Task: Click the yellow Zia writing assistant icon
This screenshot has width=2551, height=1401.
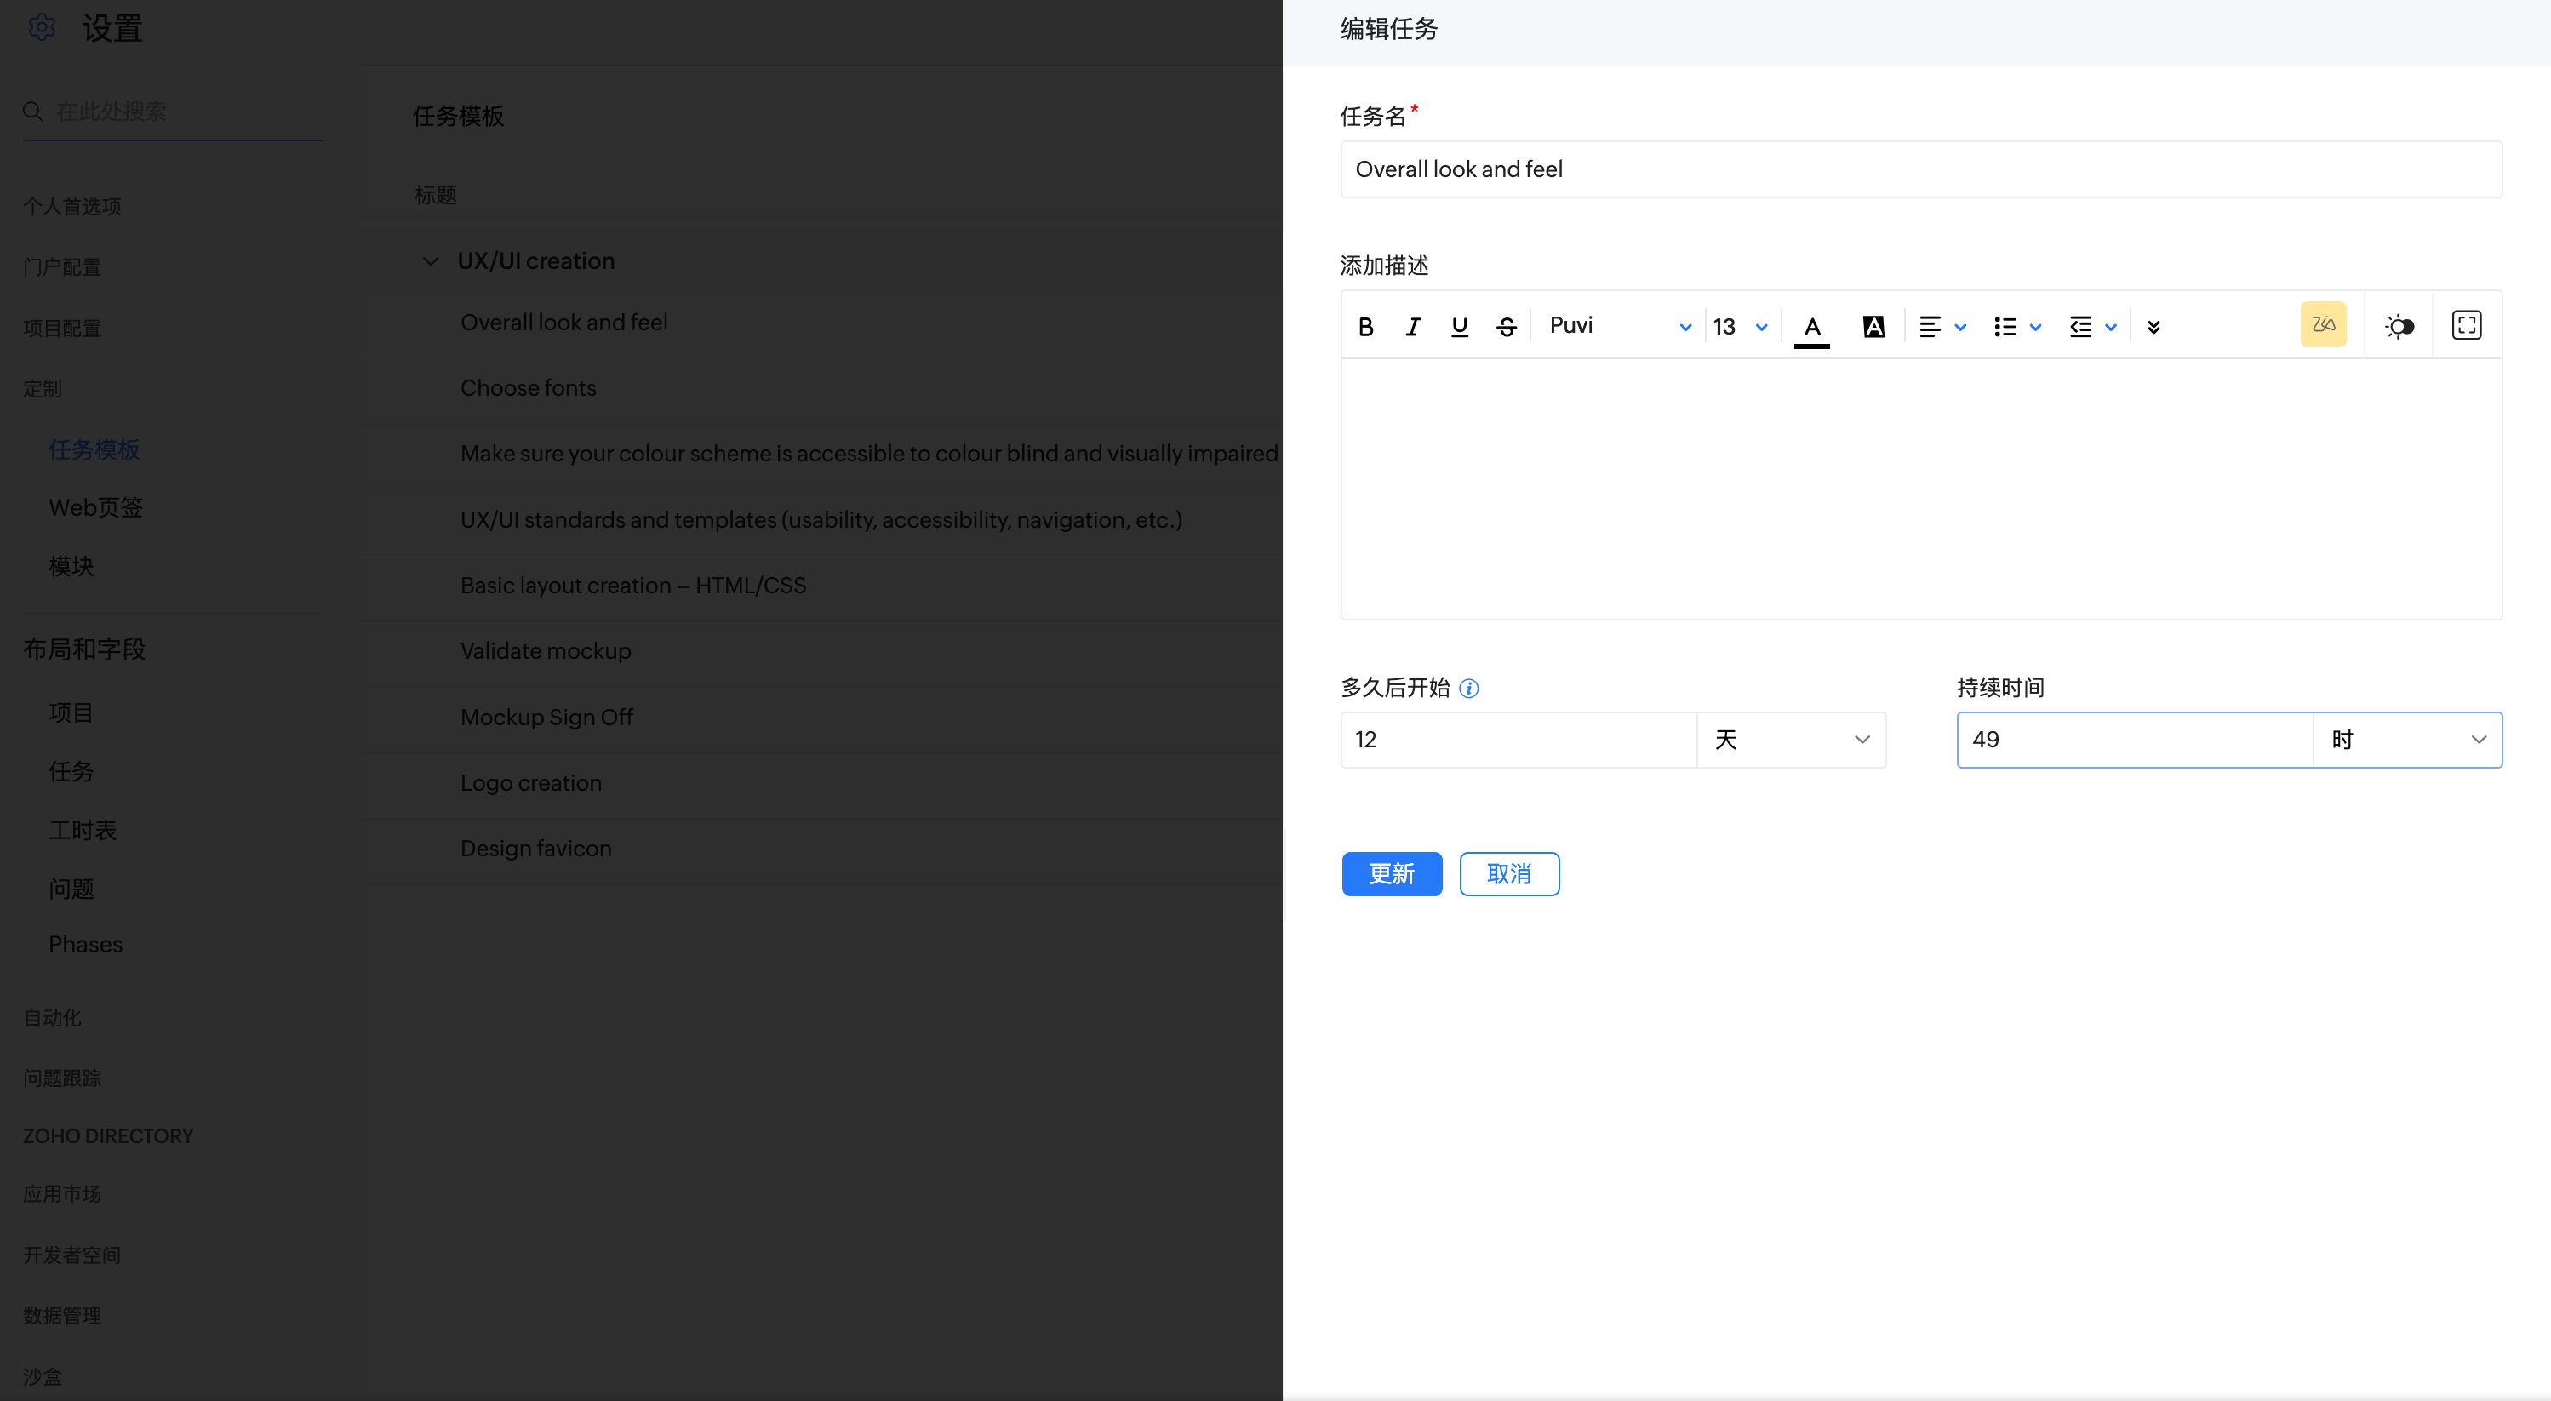Action: point(2322,325)
